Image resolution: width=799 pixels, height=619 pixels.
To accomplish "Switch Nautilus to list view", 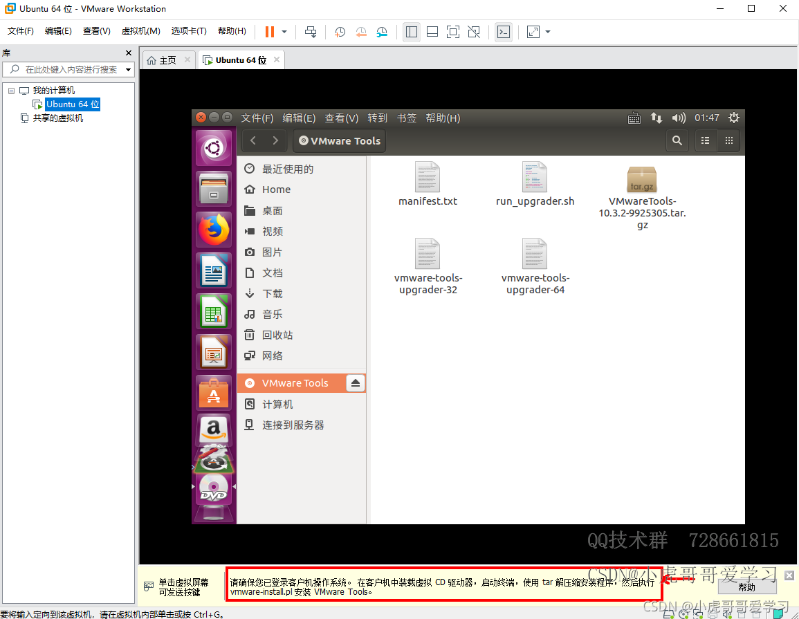I will click(705, 140).
